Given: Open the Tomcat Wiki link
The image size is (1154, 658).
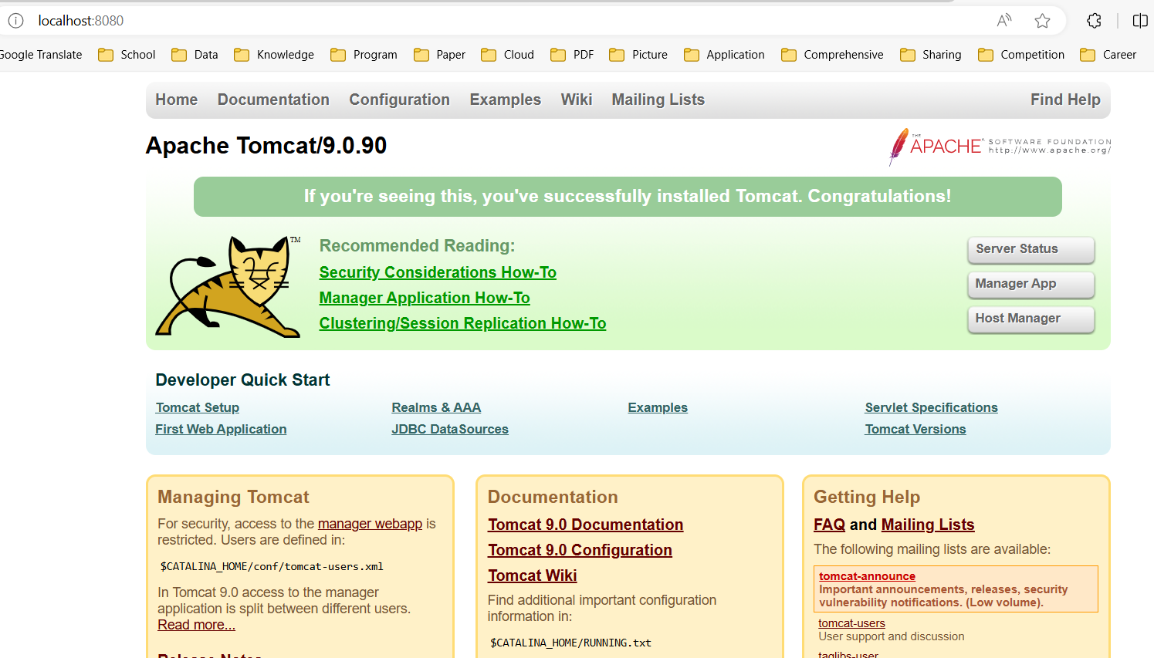Looking at the screenshot, I should click(x=533, y=575).
